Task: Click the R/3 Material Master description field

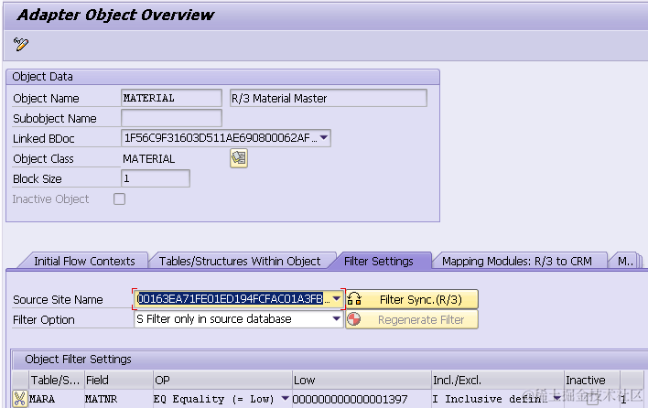Action: [329, 98]
